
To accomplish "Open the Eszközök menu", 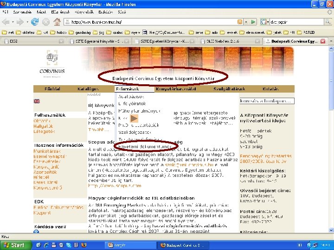I will pos(105,12).
